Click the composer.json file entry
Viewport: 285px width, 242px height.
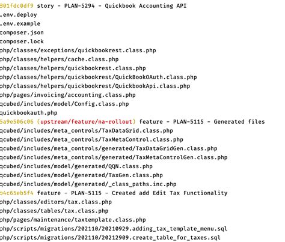tap(22, 32)
